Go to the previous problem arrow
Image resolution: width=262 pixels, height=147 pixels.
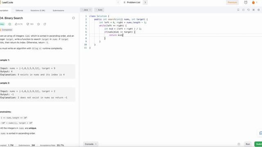(x=118, y=2)
